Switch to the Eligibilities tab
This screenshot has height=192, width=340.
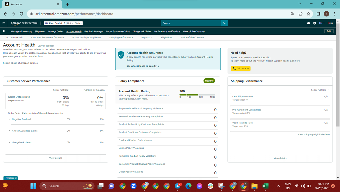click(x=167, y=37)
